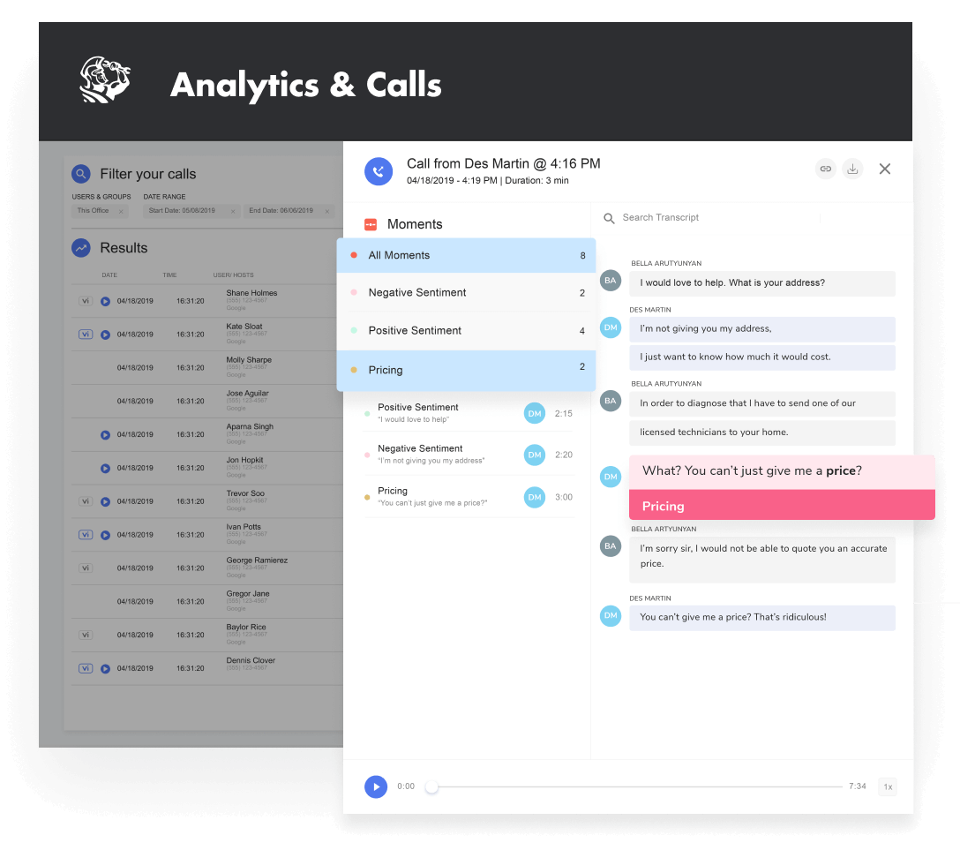Play the call audio at the bottom
This screenshot has width=960, height=850.
pyautogui.click(x=376, y=786)
